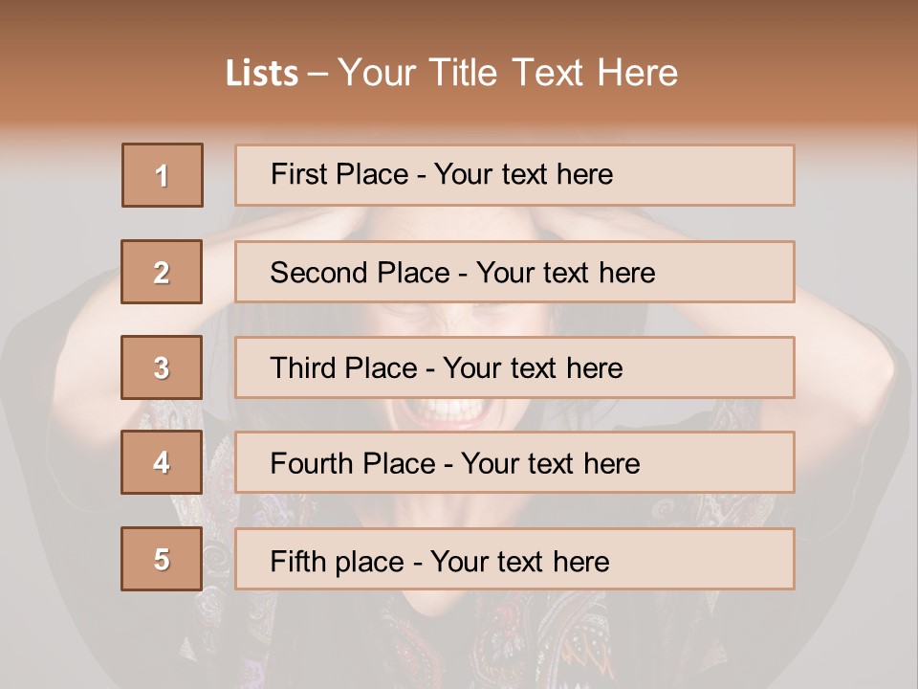Click the word "Fifth" in the bottom row
918x689 pixels.
[297, 561]
